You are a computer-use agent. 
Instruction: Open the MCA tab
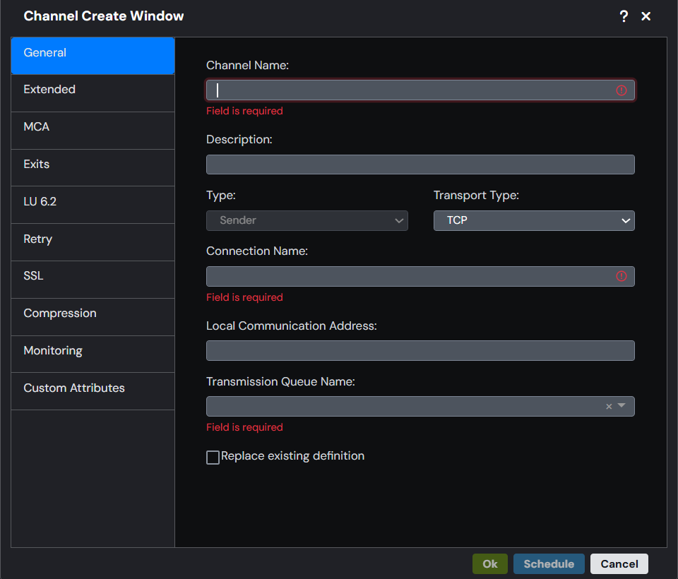pos(93,131)
